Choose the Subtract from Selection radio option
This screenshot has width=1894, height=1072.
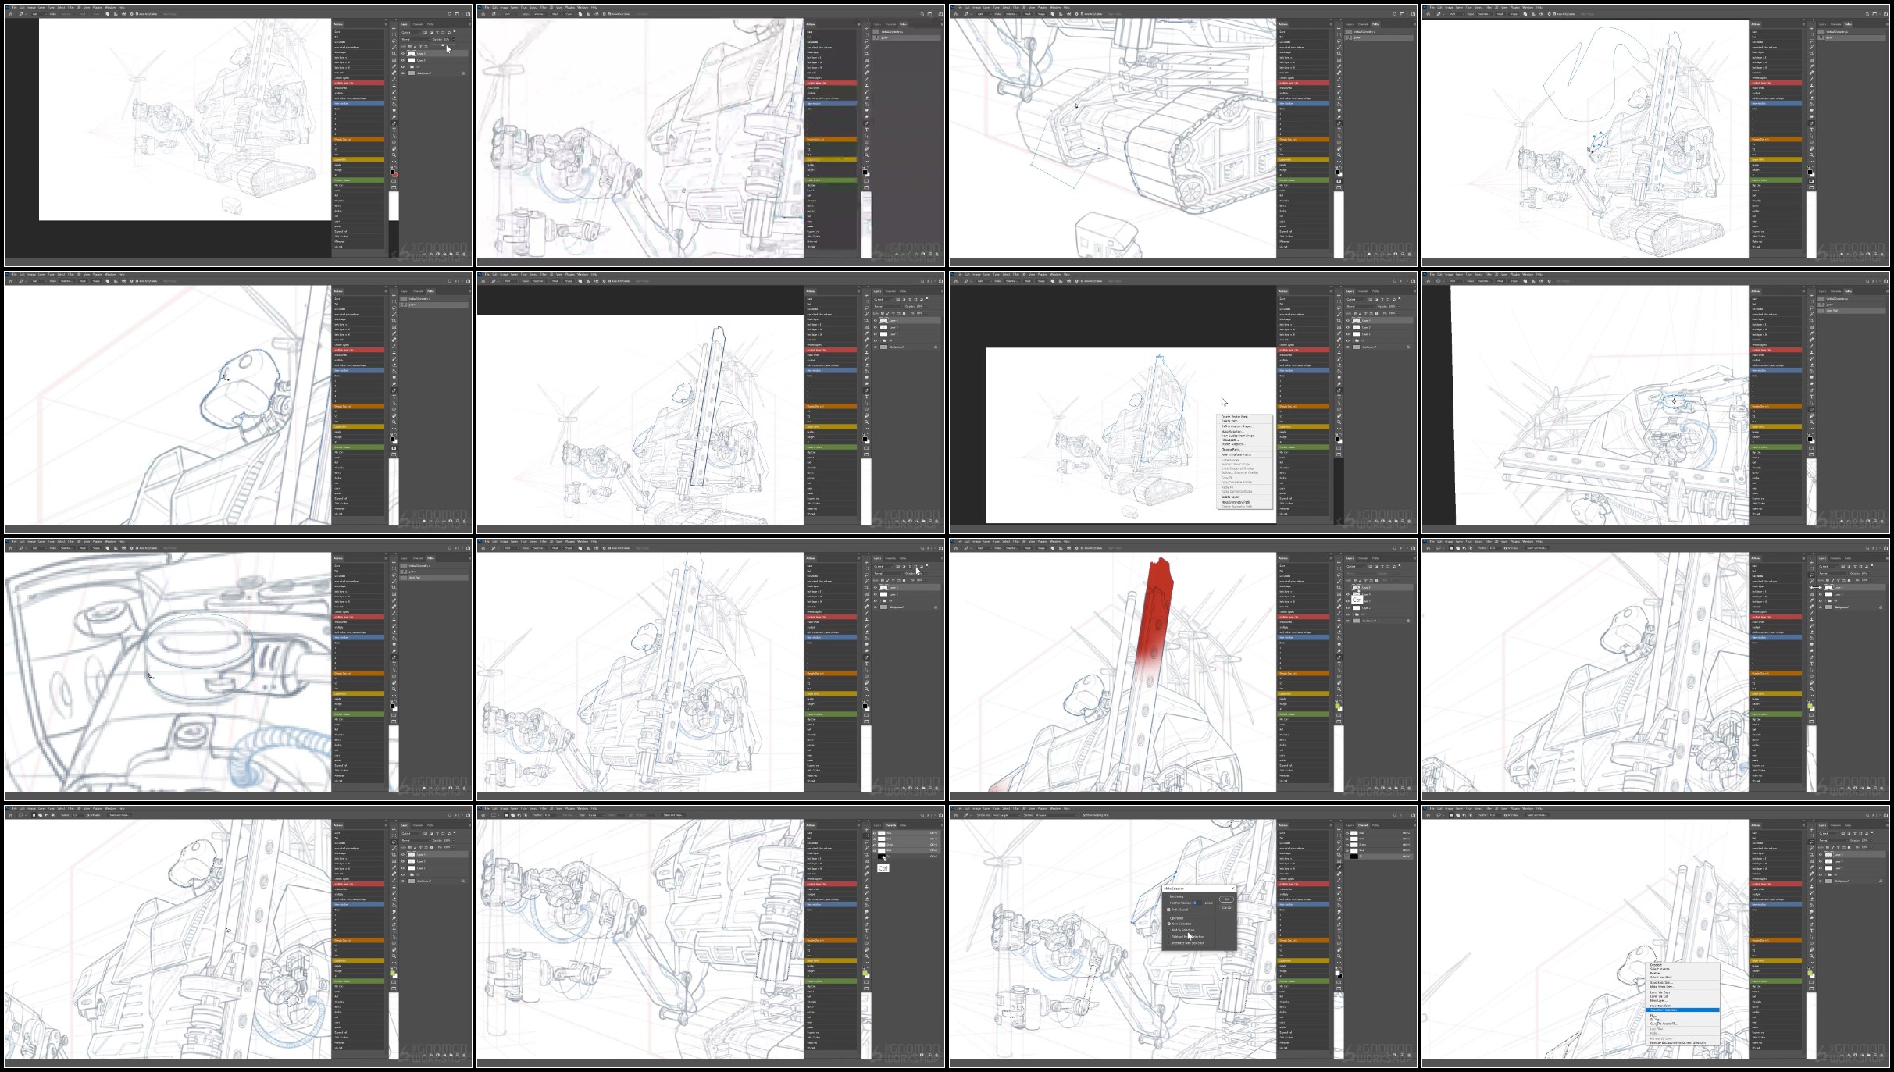pos(1169,937)
